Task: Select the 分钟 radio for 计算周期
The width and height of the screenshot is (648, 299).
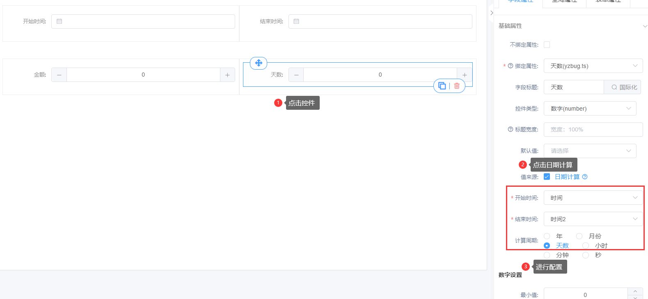Action: 547,255
